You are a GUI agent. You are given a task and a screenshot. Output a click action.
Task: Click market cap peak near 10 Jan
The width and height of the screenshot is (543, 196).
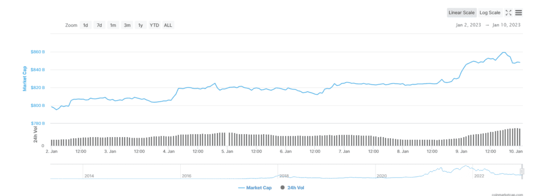click(504, 52)
